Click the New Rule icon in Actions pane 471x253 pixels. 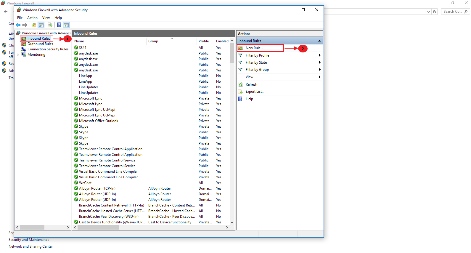click(241, 48)
